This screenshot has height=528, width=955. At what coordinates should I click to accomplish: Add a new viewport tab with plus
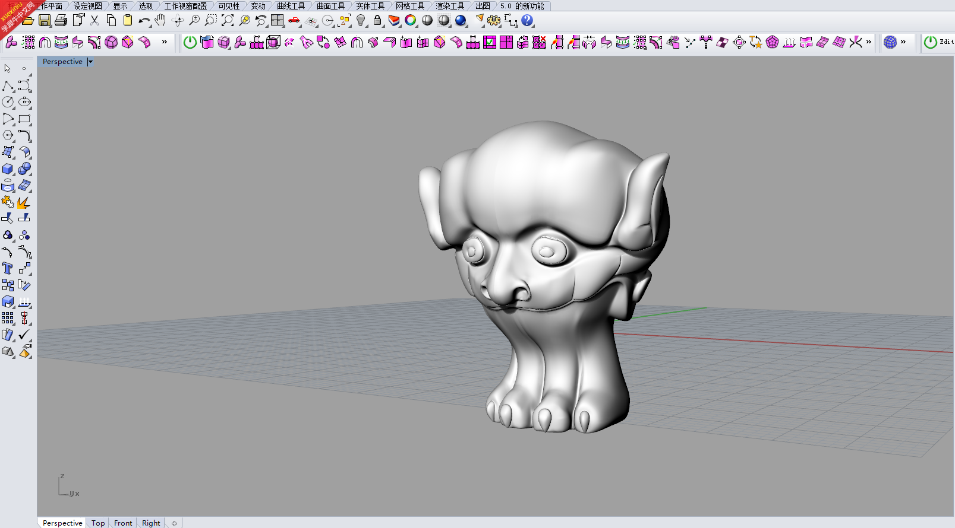[174, 523]
